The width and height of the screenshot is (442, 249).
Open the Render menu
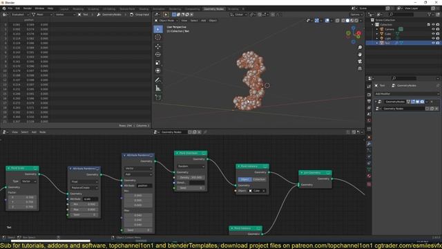[x=28, y=8]
